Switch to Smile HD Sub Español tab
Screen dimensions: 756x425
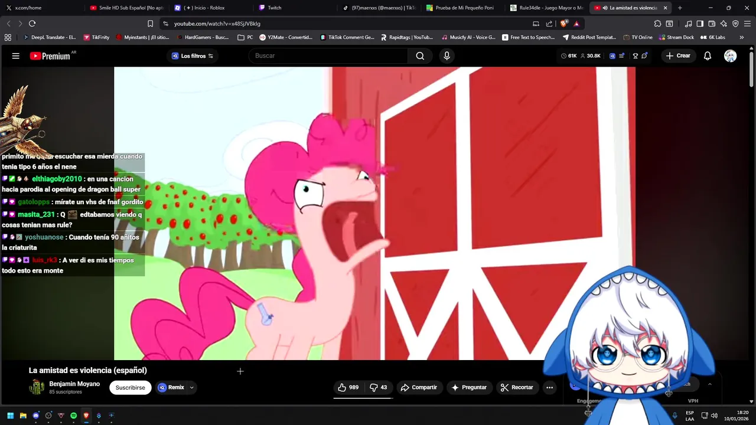(x=126, y=8)
